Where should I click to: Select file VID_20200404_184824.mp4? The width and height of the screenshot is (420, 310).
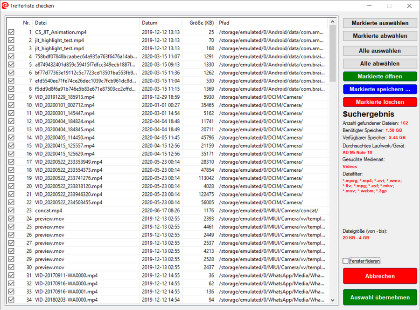pos(65,121)
